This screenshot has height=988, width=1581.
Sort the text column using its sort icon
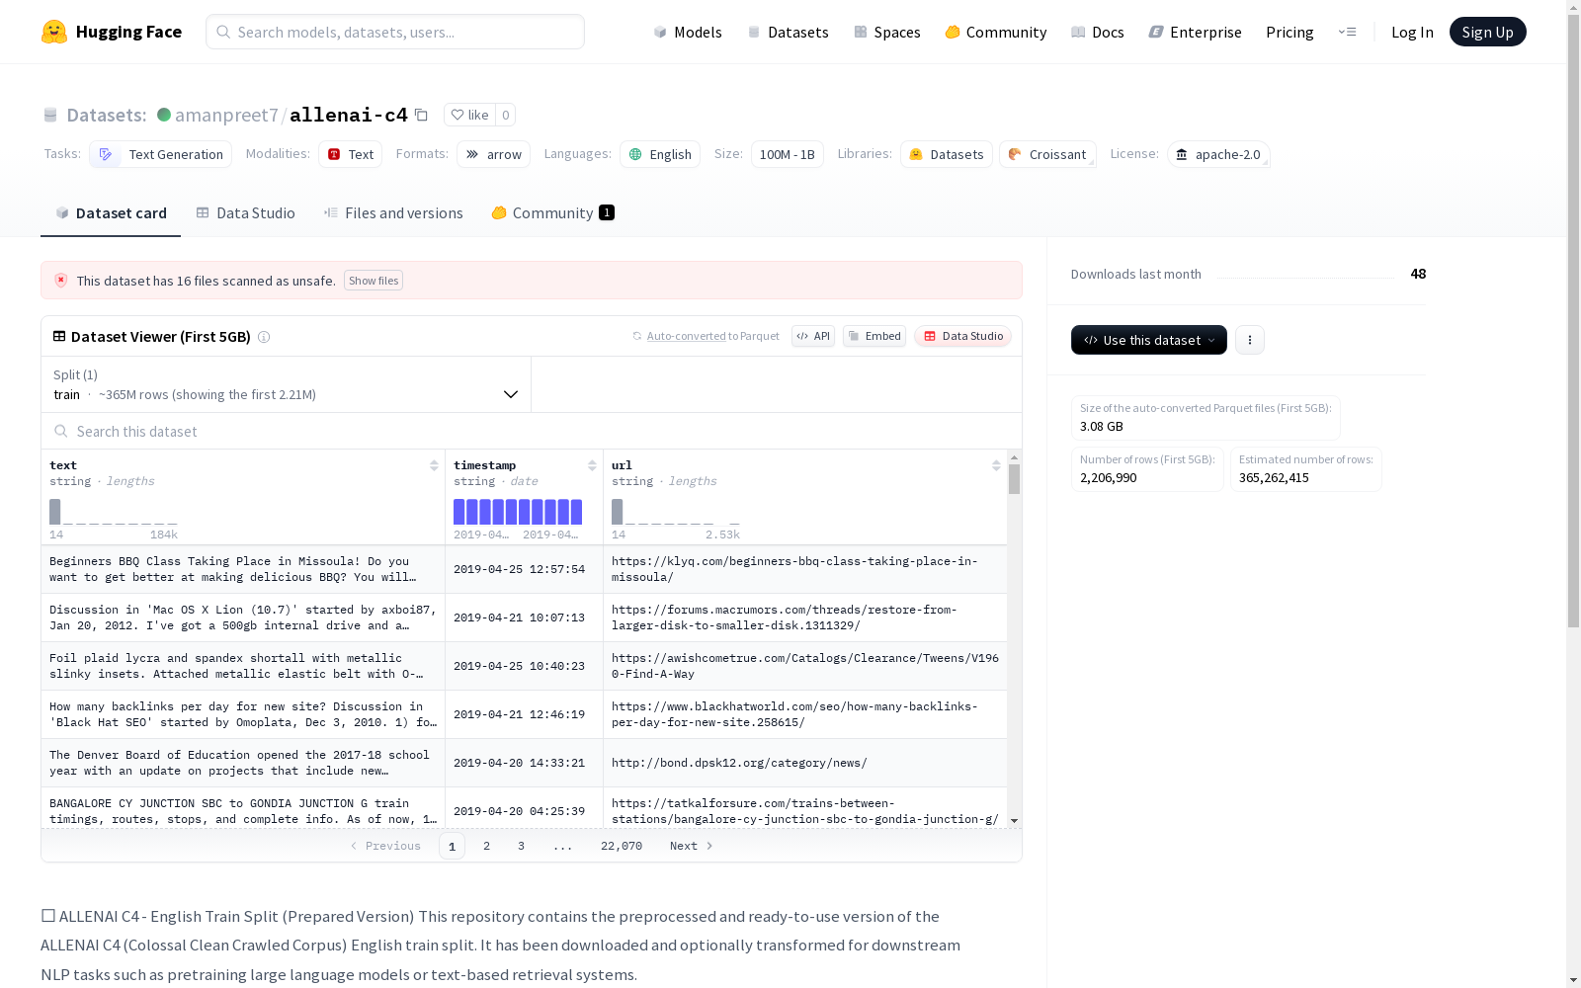click(x=434, y=465)
